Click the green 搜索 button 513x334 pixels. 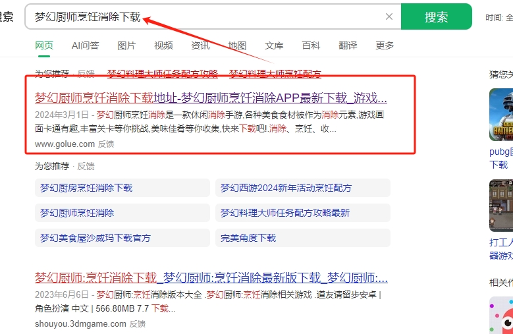click(x=437, y=16)
